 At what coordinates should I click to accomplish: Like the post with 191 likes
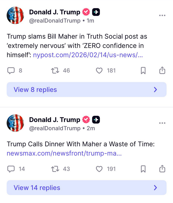pyautogui.click(x=99, y=169)
